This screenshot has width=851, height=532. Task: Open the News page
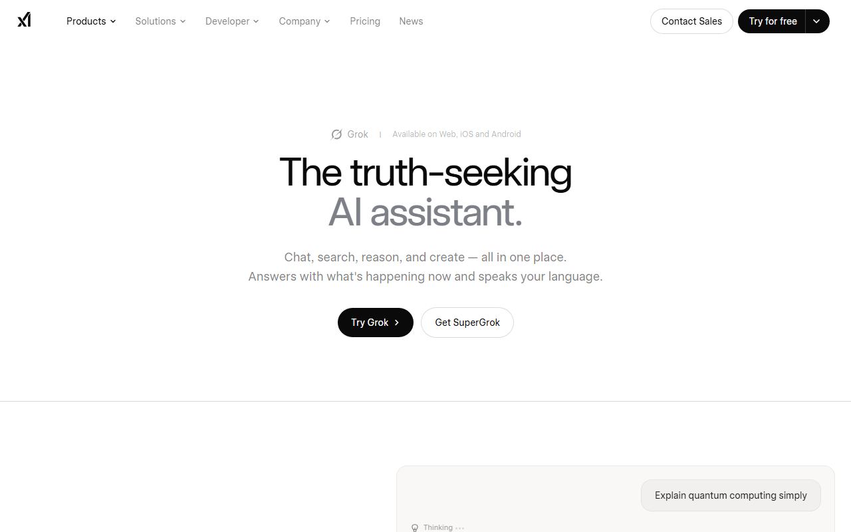click(411, 21)
